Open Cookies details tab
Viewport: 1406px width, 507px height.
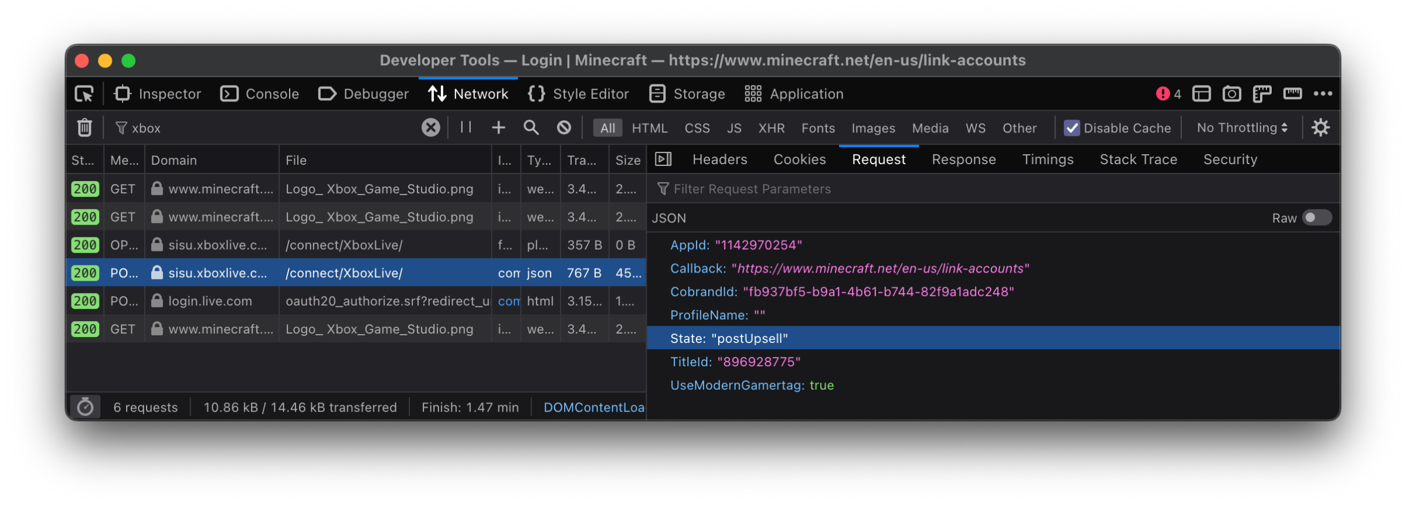point(800,159)
